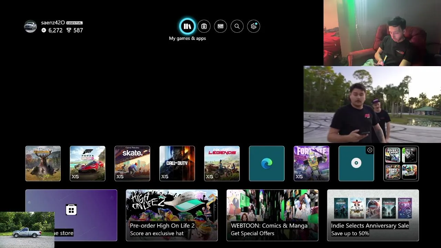
Task: Open the Microsoft Edge tile
Action: pyautogui.click(x=267, y=164)
